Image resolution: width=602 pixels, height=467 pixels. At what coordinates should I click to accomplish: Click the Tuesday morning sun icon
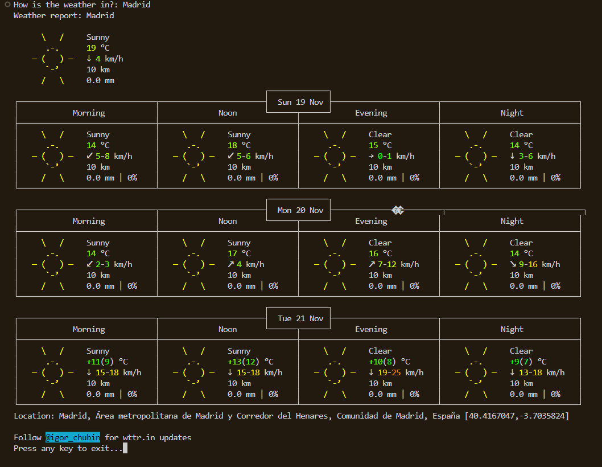pyautogui.click(x=52, y=372)
